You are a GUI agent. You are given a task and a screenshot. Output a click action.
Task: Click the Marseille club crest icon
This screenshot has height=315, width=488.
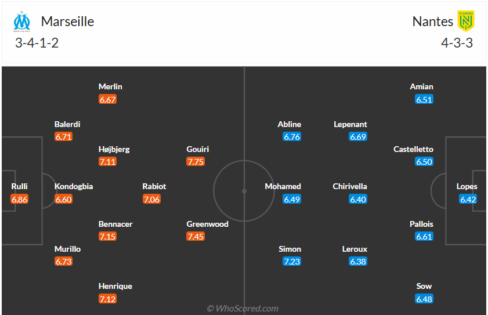coord(22,21)
